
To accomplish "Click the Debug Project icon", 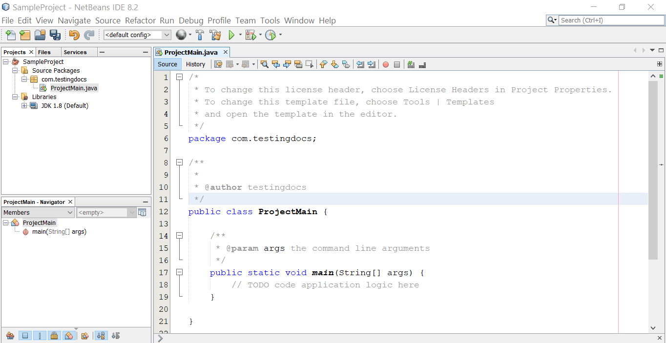I will (250, 35).
